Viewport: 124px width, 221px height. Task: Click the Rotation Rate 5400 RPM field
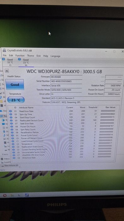tap(113, 86)
